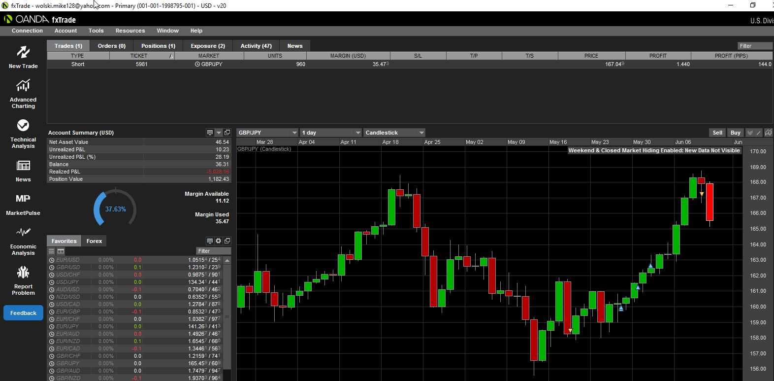This screenshot has width=774, height=381.
Task: Click the clock icon beside USD/JPY
Action: coord(52,282)
